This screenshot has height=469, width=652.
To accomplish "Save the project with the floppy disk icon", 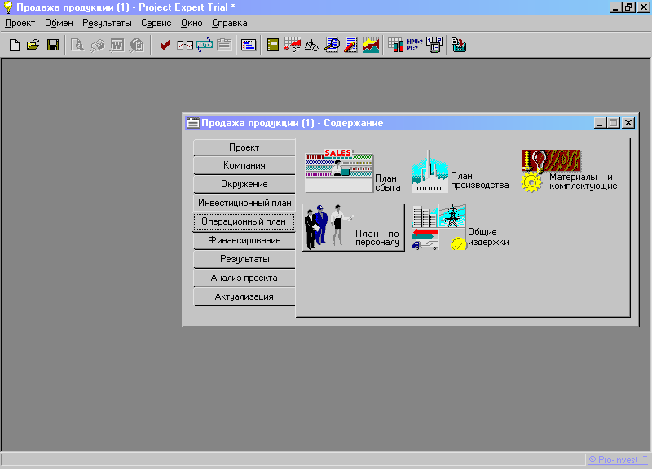I will (53, 45).
